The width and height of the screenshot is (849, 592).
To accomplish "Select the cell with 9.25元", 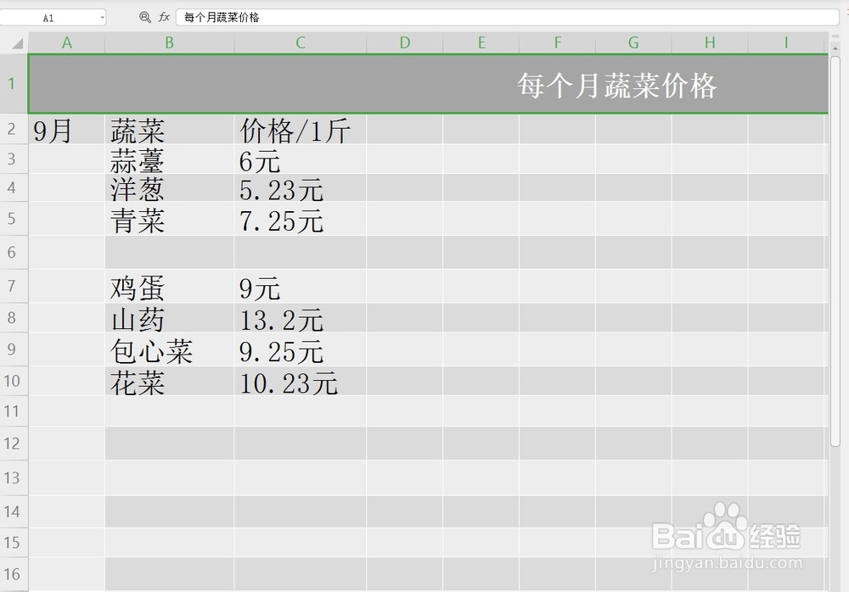I will pos(301,349).
